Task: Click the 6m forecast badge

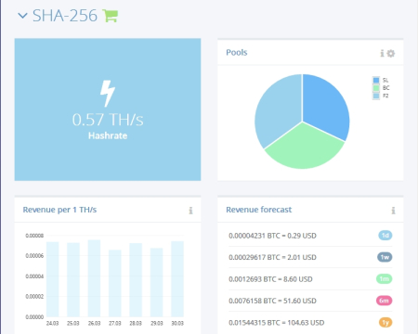Action: coord(384,301)
